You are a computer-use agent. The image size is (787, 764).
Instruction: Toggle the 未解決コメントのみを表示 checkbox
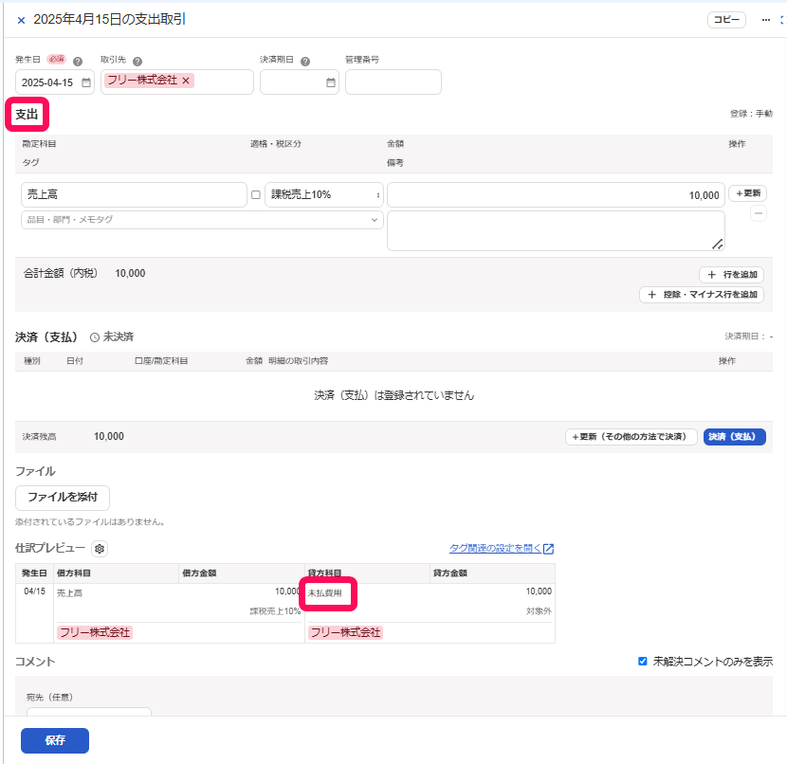tap(643, 662)
